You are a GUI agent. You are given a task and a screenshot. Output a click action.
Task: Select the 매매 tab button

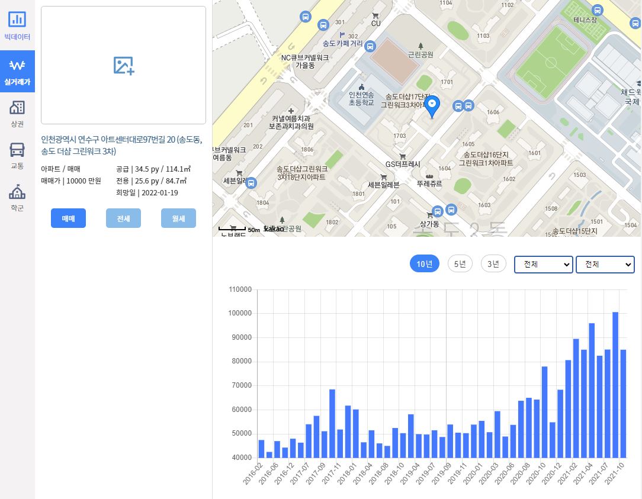[x=68, y=218]
